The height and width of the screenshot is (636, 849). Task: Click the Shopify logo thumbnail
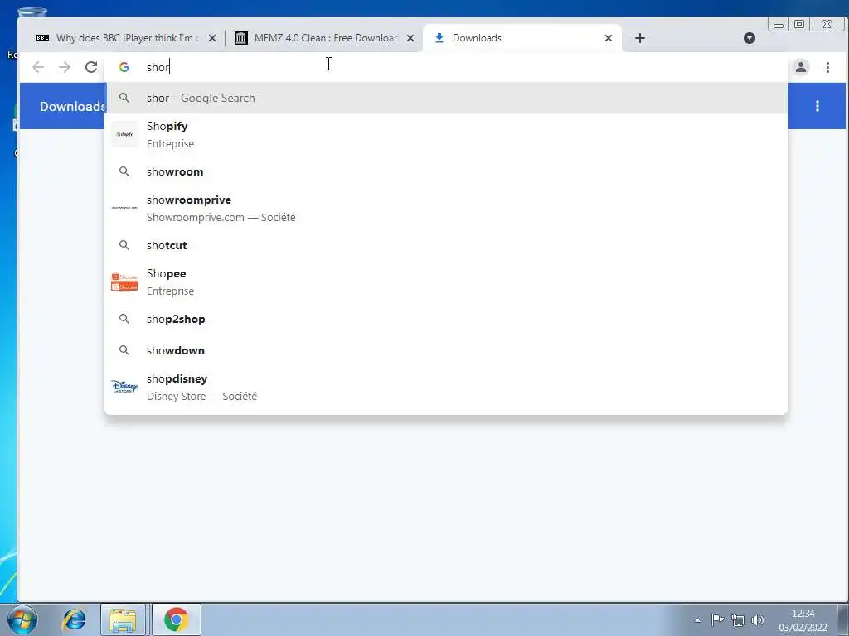point(124,134)
